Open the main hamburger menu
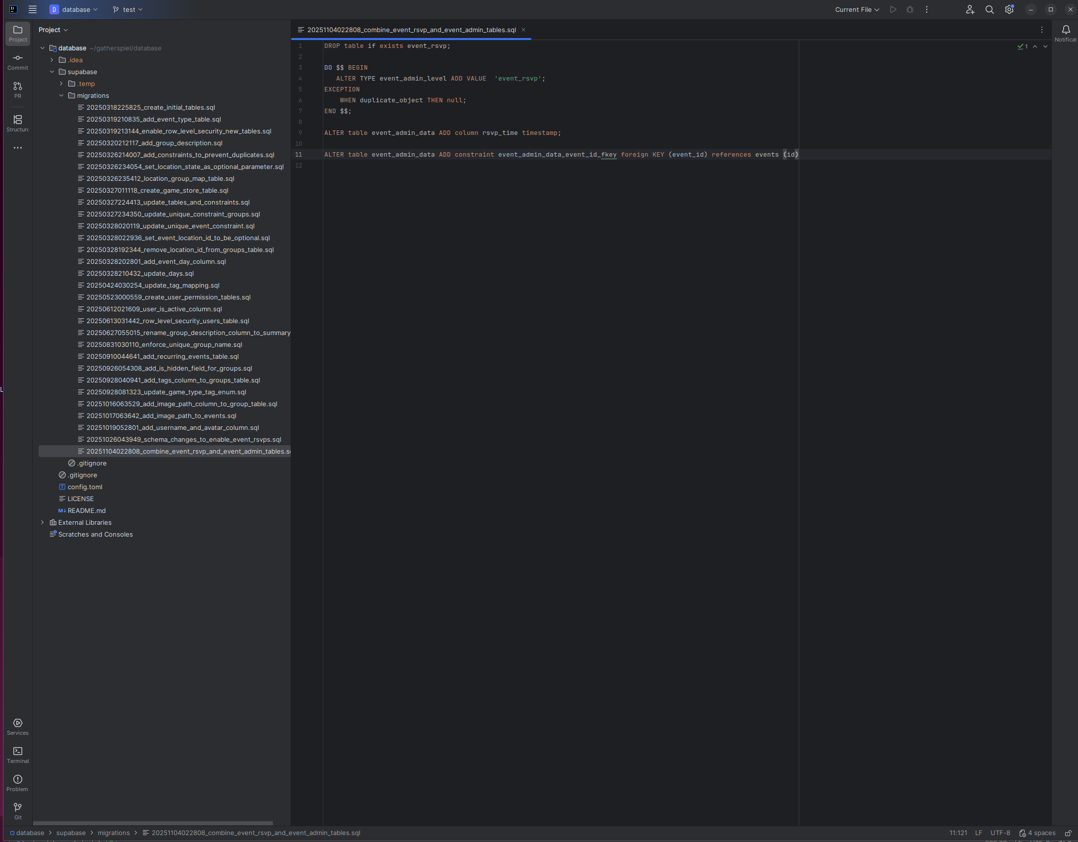The image size is (1078, 842). [33, 9]
